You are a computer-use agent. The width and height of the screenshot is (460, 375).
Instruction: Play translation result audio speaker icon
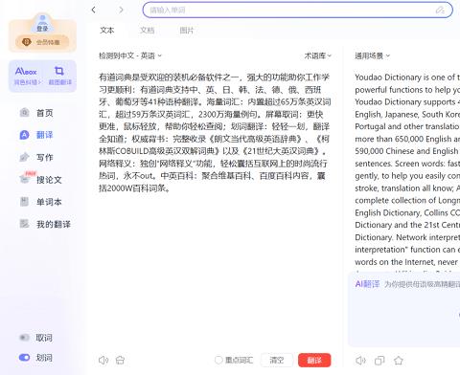click(x=360, y=361)
